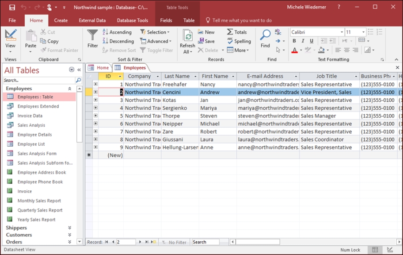403x255 pixels.
Task: Switch to Design View in status bar
Action: [390, 250]
